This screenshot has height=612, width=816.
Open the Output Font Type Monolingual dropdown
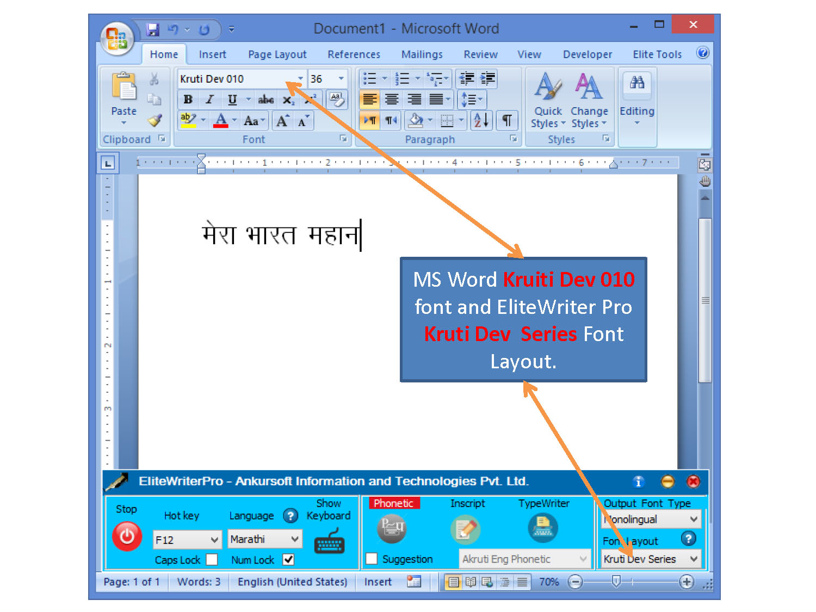click(x=694, y=519)
